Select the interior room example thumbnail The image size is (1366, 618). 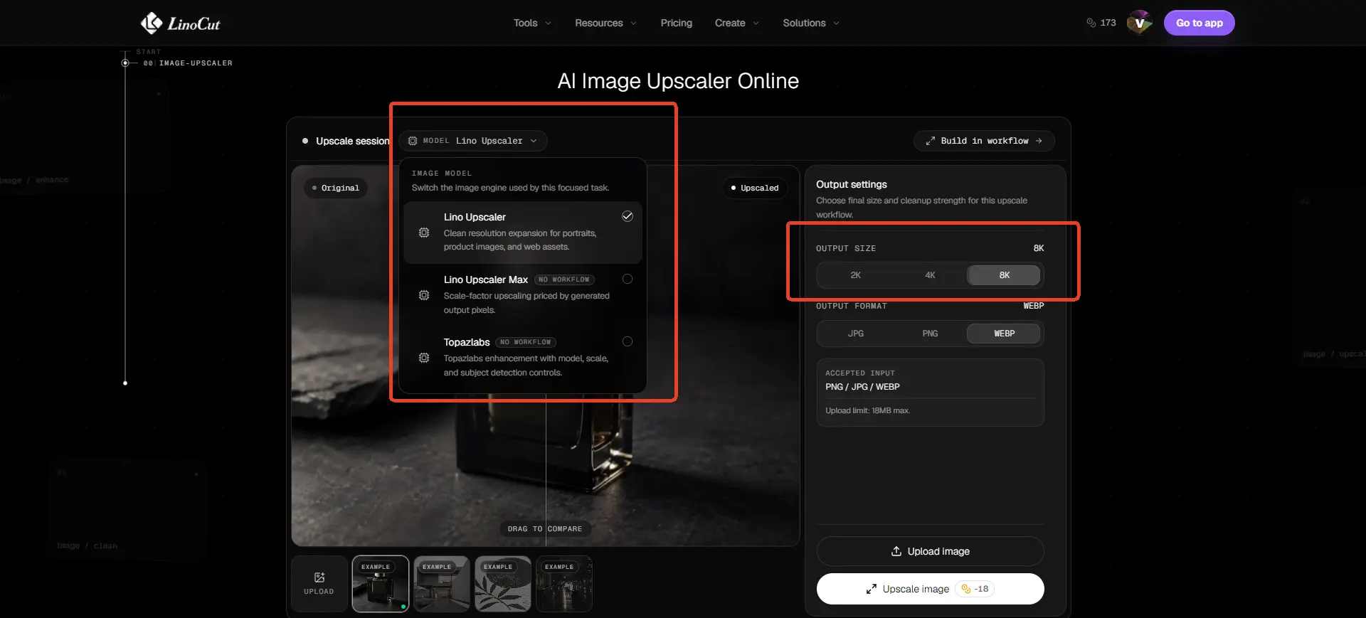(442, 583)
